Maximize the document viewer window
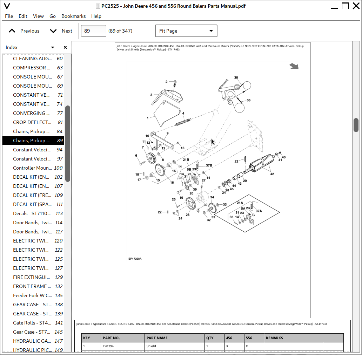Screen dimensions: 362x355 click(345, 6)
